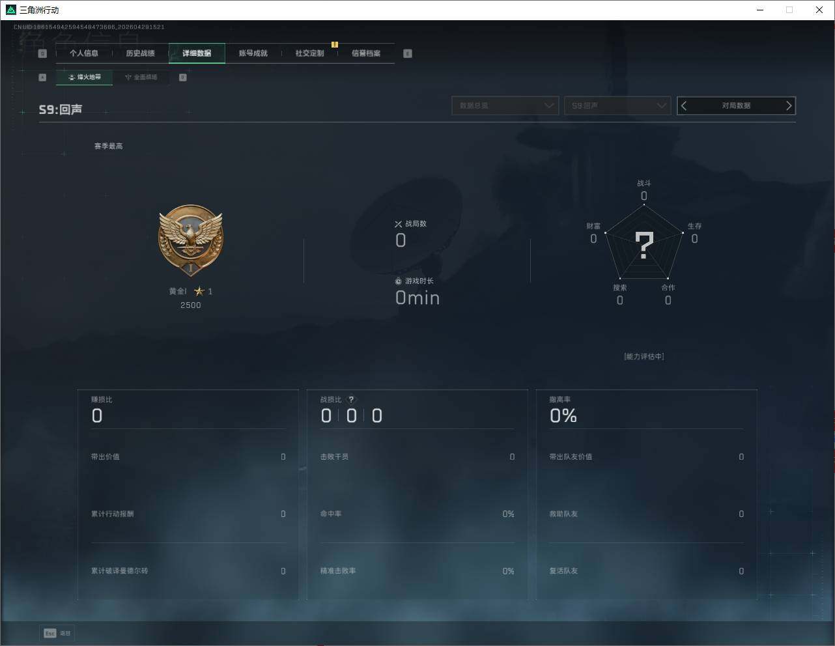Click the Esc 返回 back button

(58, 633)
